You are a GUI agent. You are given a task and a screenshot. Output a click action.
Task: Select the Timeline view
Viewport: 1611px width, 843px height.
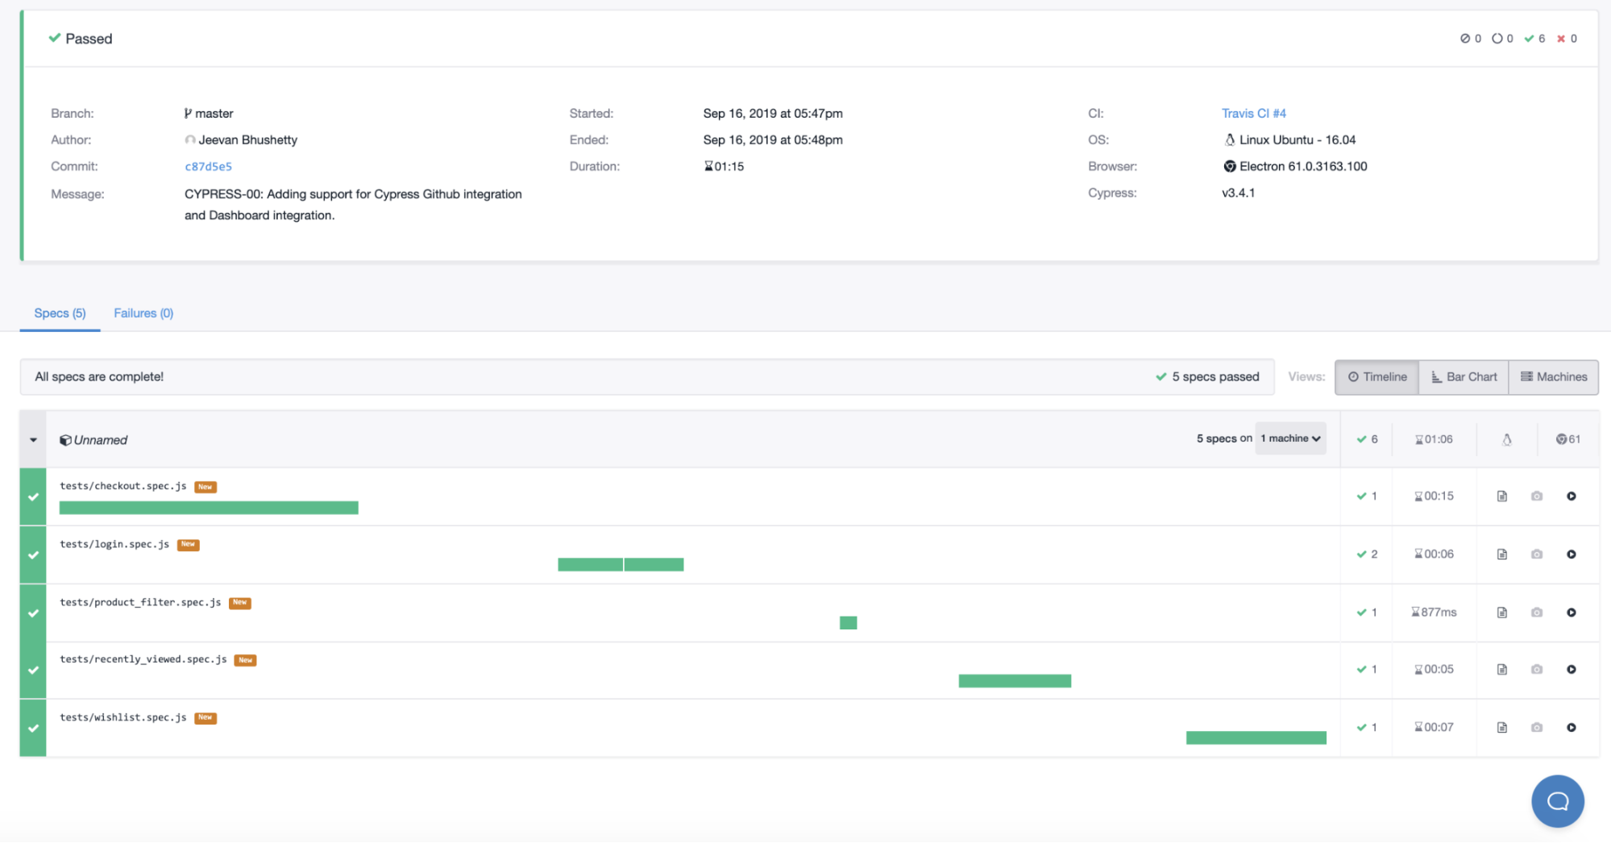(x=1376, y=376)
